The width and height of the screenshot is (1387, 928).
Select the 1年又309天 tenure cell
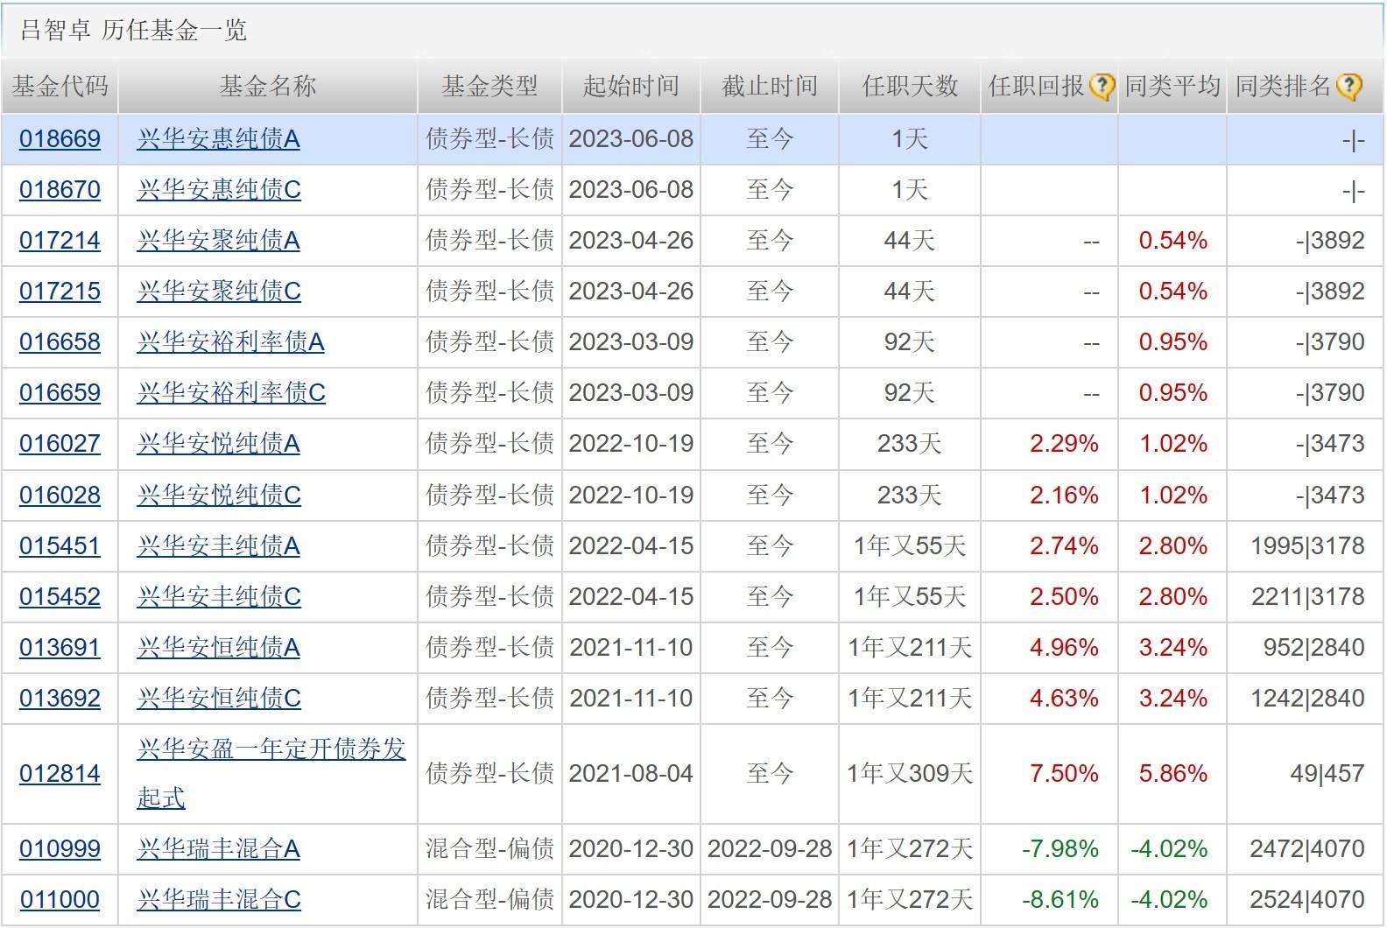pos(910,774)
